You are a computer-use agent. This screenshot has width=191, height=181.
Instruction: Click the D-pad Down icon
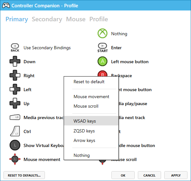[x=15, y=61]
